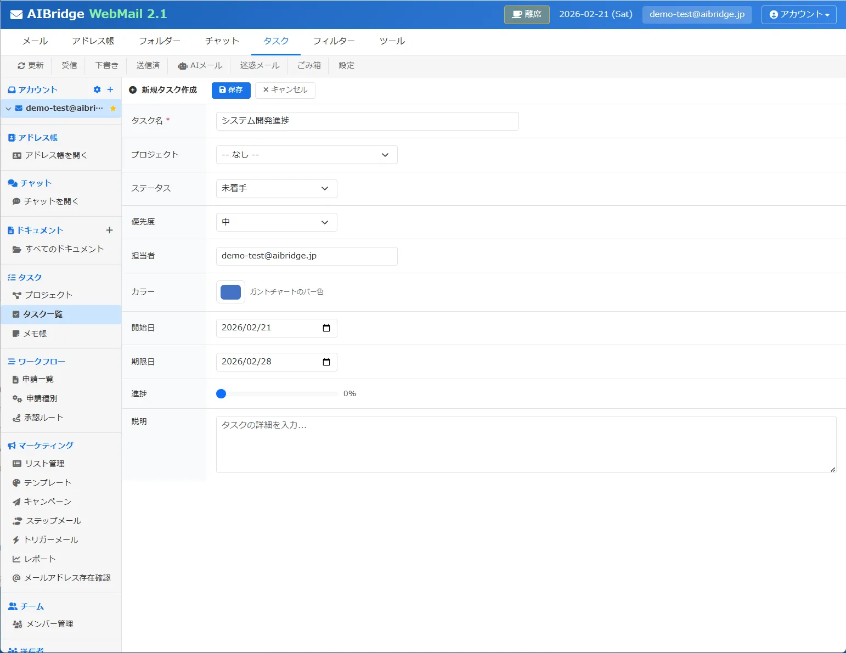Viewport: 846px width, 653px height.
Task: Switch to the フィルター tab
Action: point(334,41)
